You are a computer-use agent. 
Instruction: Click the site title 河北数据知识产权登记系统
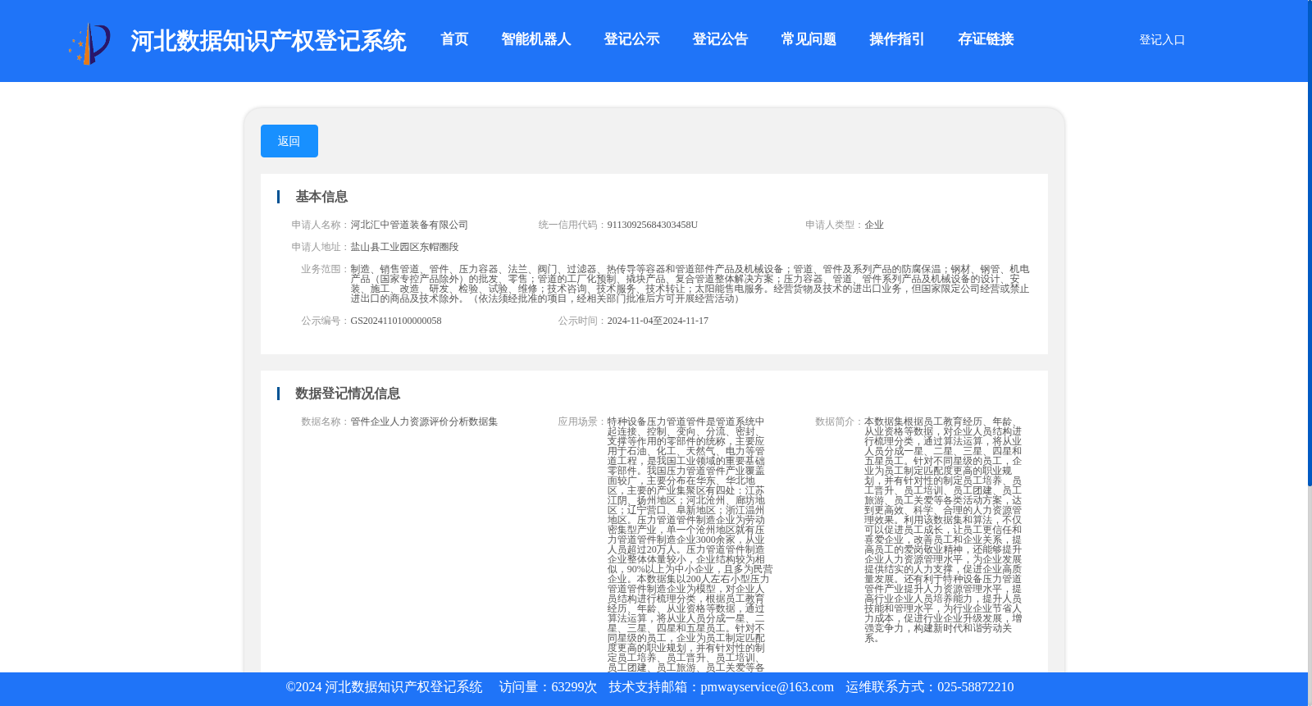[268, 41]
